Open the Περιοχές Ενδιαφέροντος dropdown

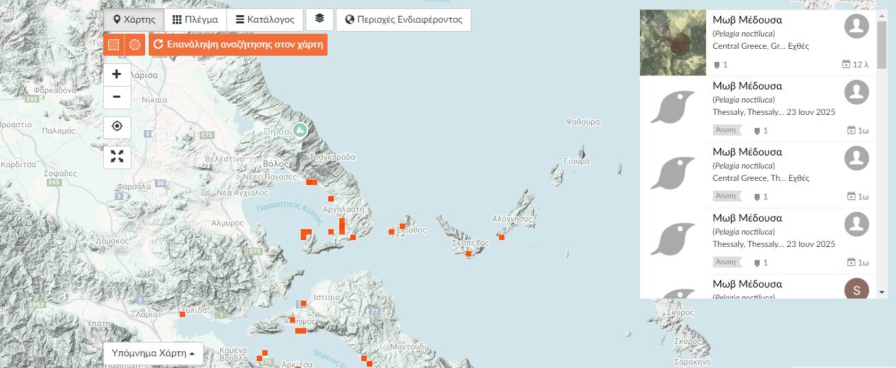(x=403, y=20)
